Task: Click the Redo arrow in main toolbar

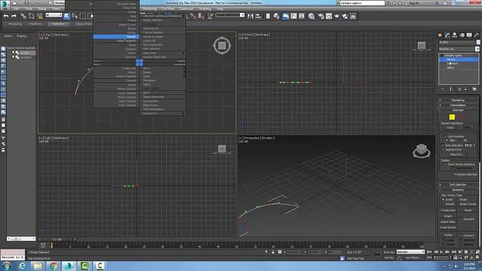Action: 14,16
